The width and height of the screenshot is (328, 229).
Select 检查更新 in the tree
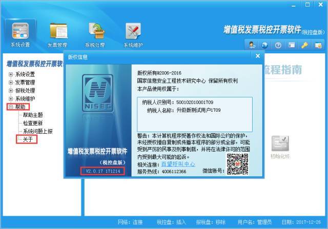tap(33, 123)
